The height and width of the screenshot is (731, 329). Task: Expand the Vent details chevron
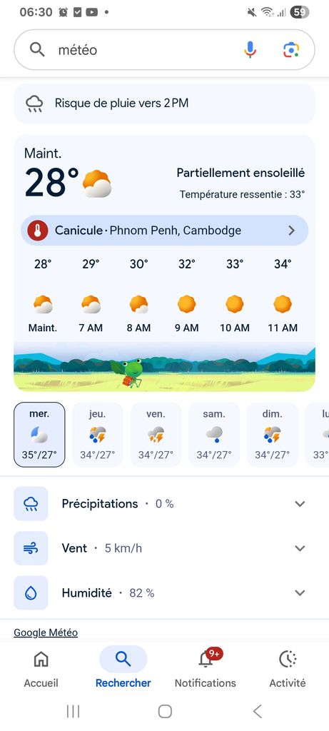tap(300, 548)
